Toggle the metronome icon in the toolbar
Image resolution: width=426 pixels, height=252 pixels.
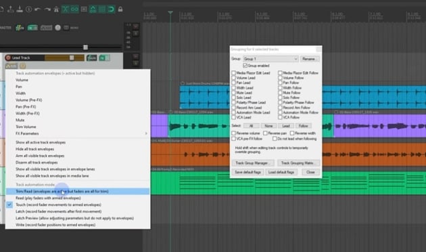(56, 9)
